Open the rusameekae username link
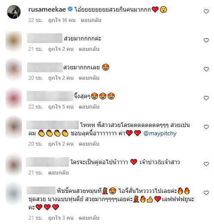Image resolution: width=214 pixels, height=224 pixels. [x=47, y=9]
